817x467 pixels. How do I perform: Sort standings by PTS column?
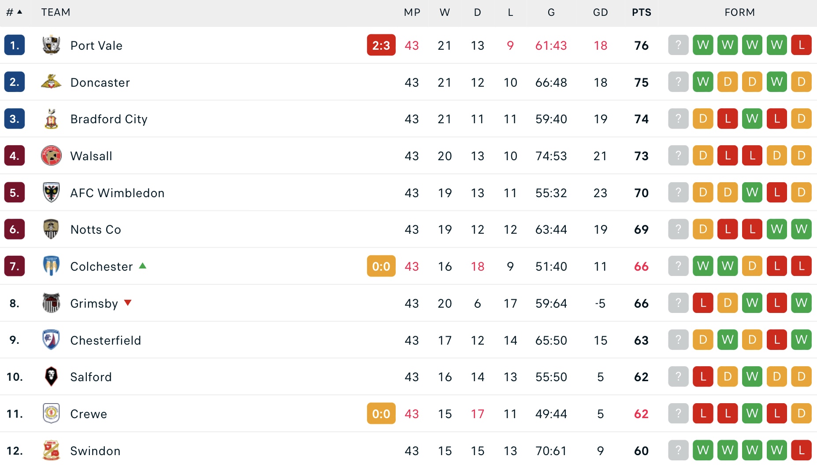[641, 12]
